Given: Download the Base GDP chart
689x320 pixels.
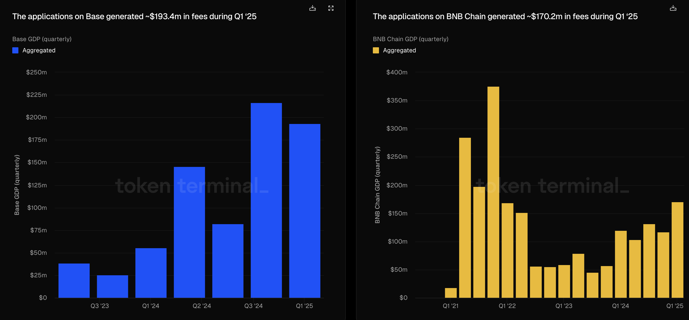Looking at the screenshot, I should tap(312, 8).
